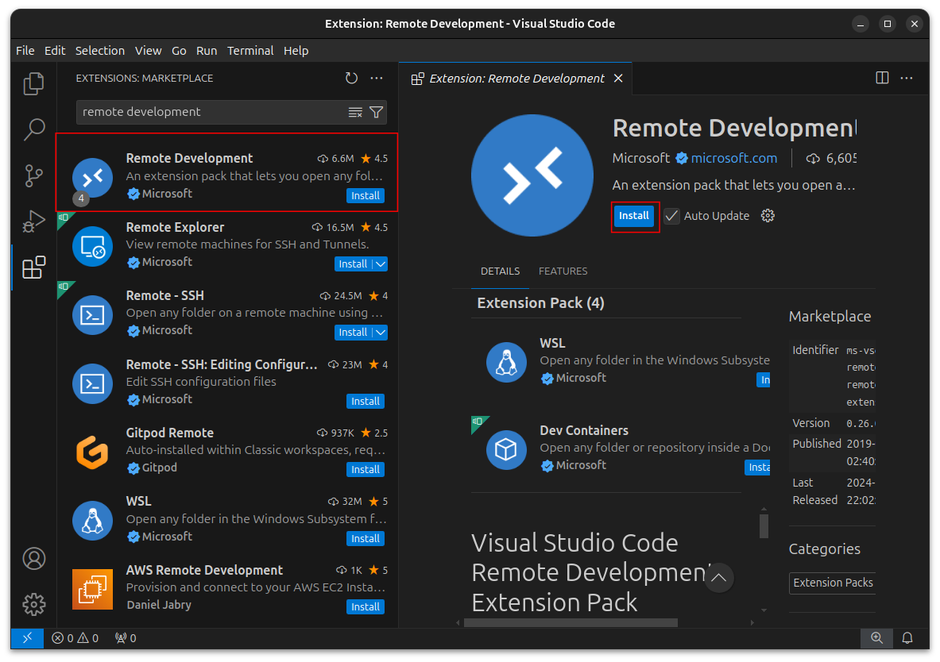Viewport: 940px width, 662px height.
Task: Open the Edit menu
Action: (x=55, y=51)
